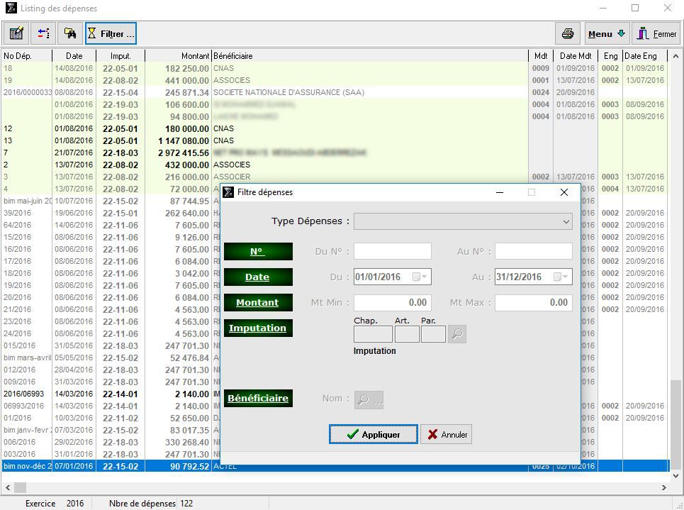Minimize the Listing des dépenses window
Screen dimensions: 684x510
tap(603, 8)
